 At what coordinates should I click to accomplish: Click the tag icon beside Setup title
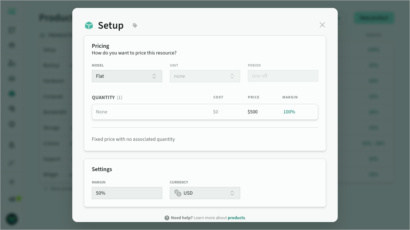pyautogui.click(x=135, y=25)
